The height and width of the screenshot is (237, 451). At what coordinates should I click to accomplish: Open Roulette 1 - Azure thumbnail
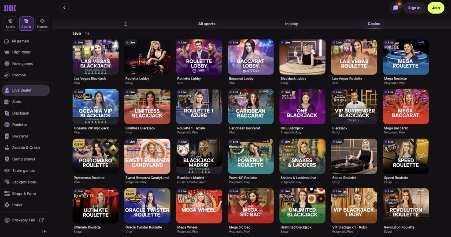199,107
